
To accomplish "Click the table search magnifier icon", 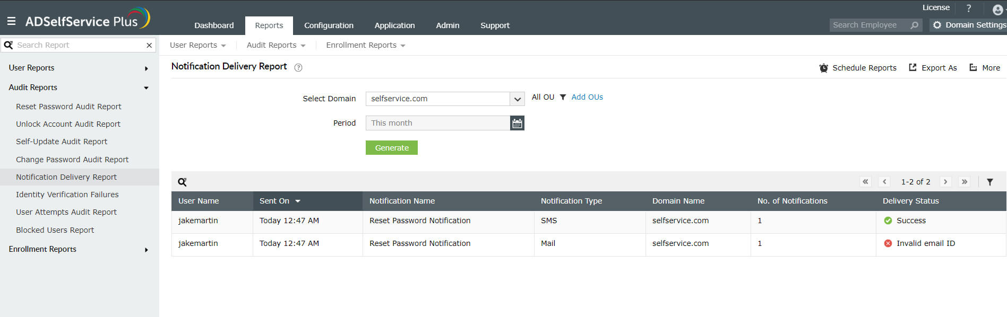I will 182,182.
